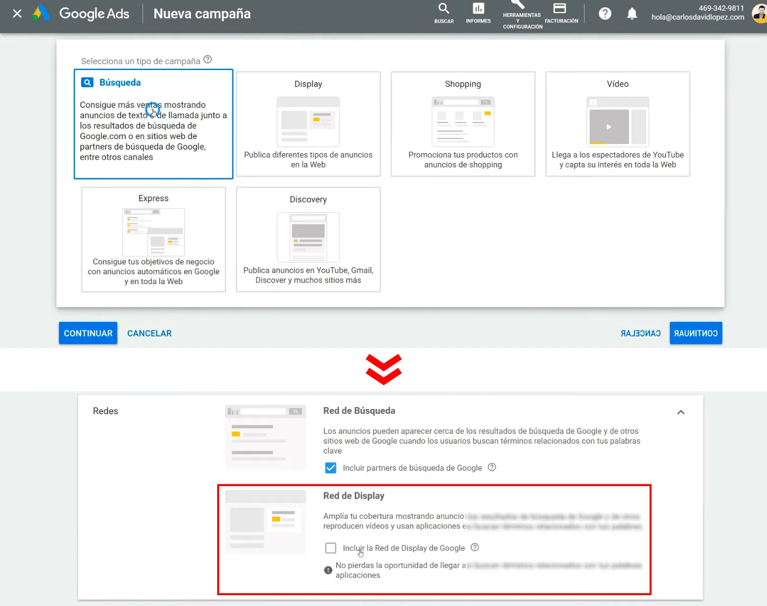
Task: Click the Búsqueda magnifier icon
Action: 87,83
